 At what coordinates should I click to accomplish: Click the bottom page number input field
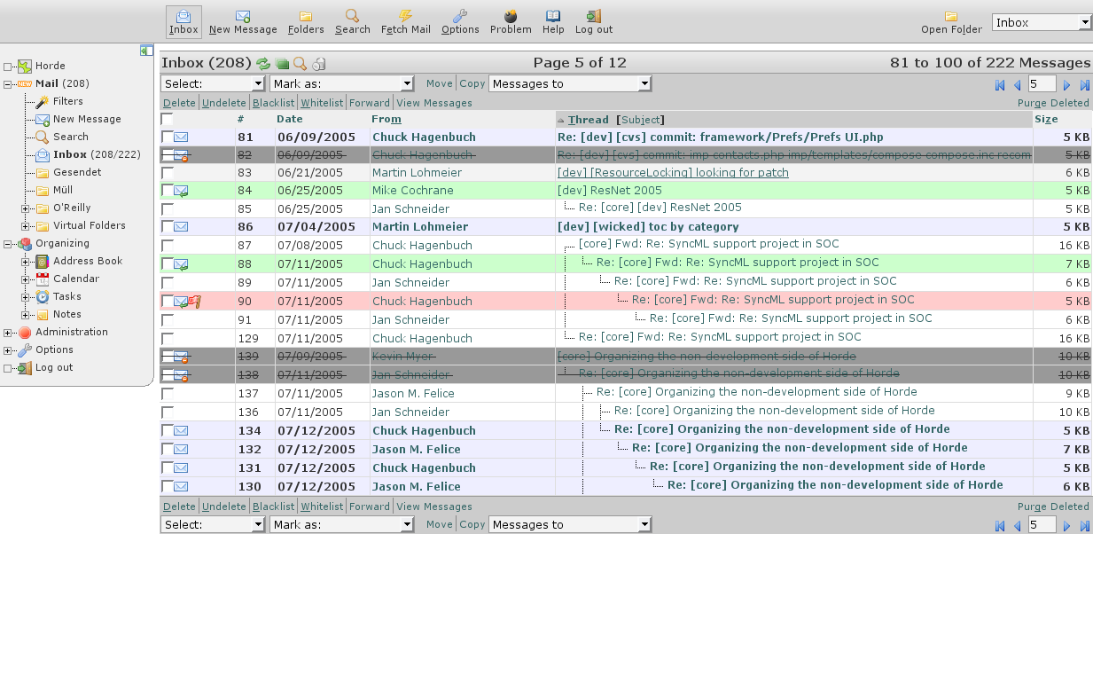[x=1042, y=525]
